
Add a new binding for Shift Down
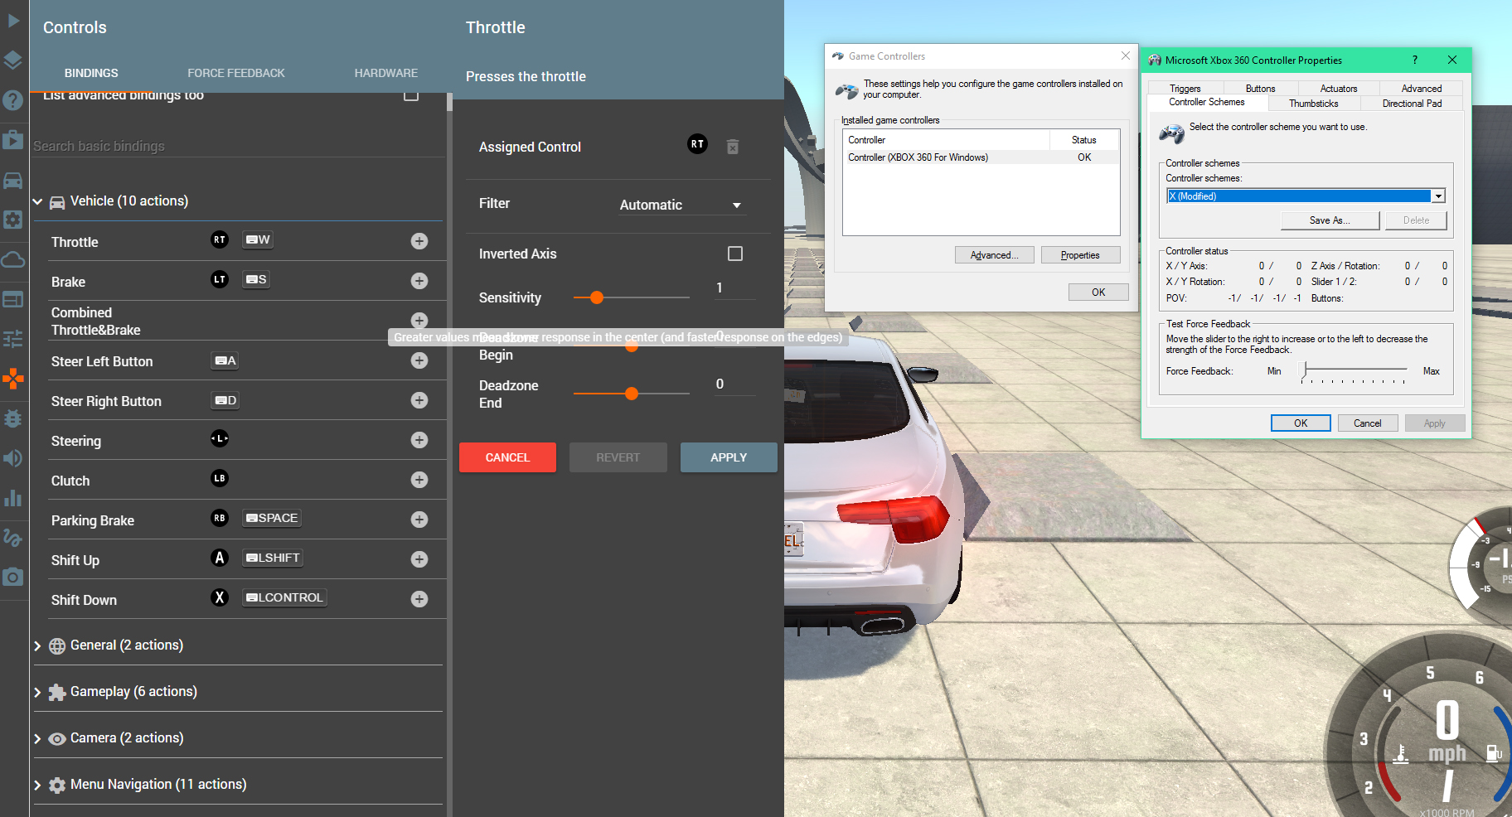click(419, 599)
